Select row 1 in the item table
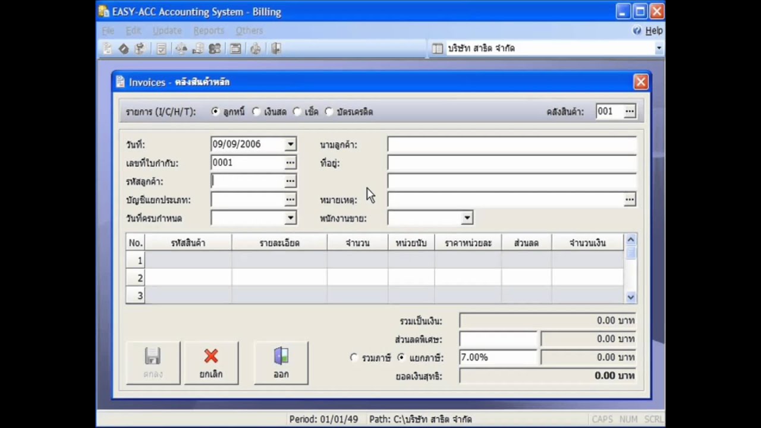Viewport: 761px width, 428px height. 375,260
